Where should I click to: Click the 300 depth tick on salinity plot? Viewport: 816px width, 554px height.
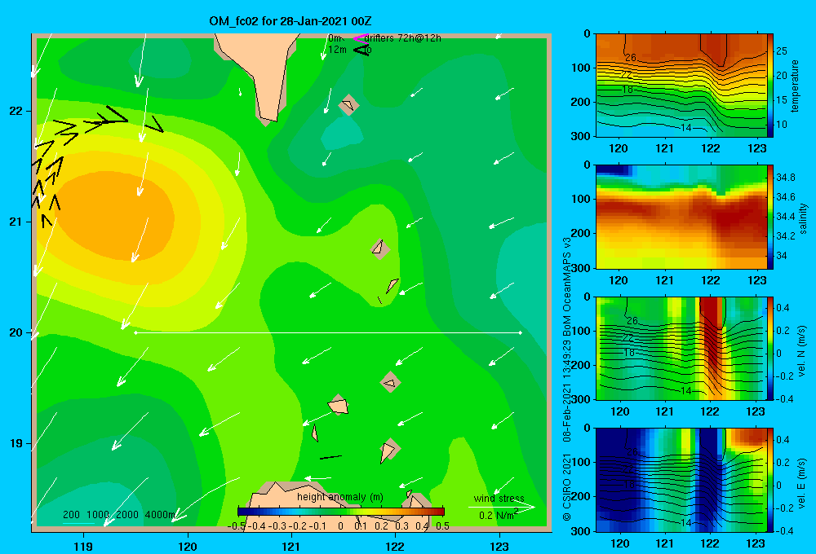click(x=581, y=268)
